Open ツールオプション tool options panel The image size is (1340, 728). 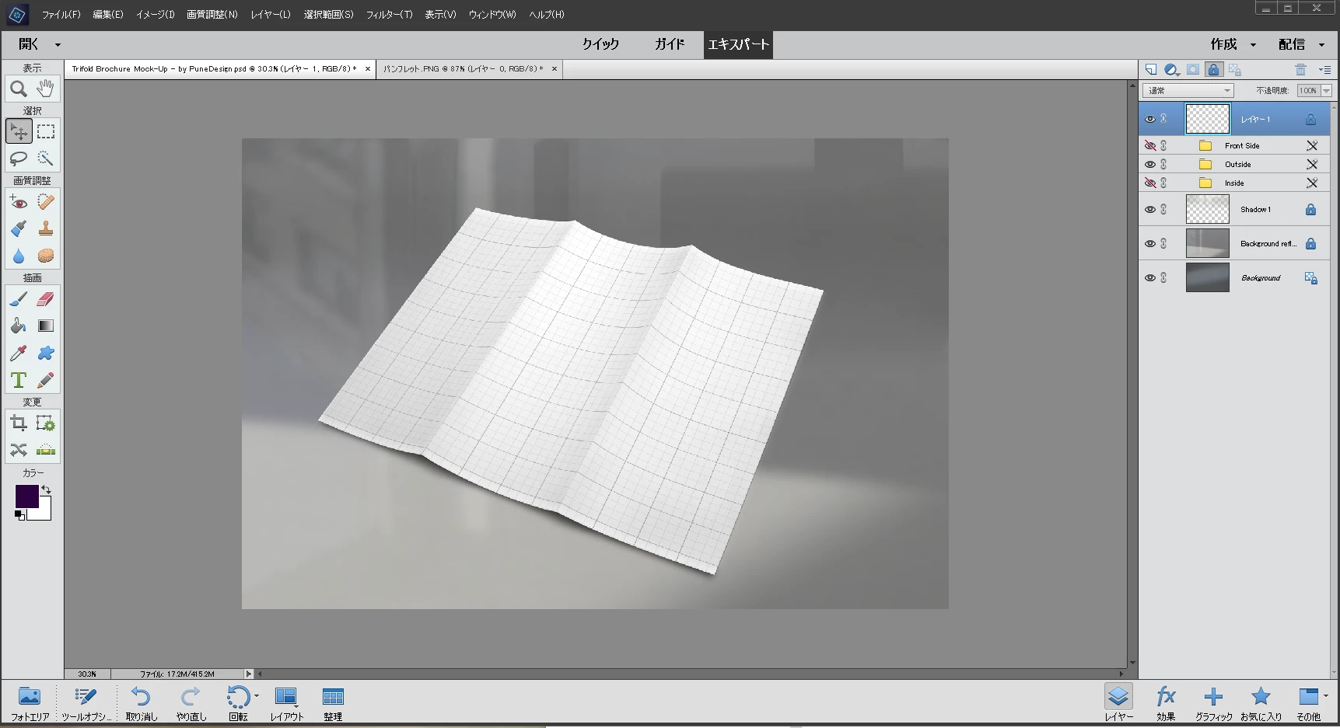[86, 703]
